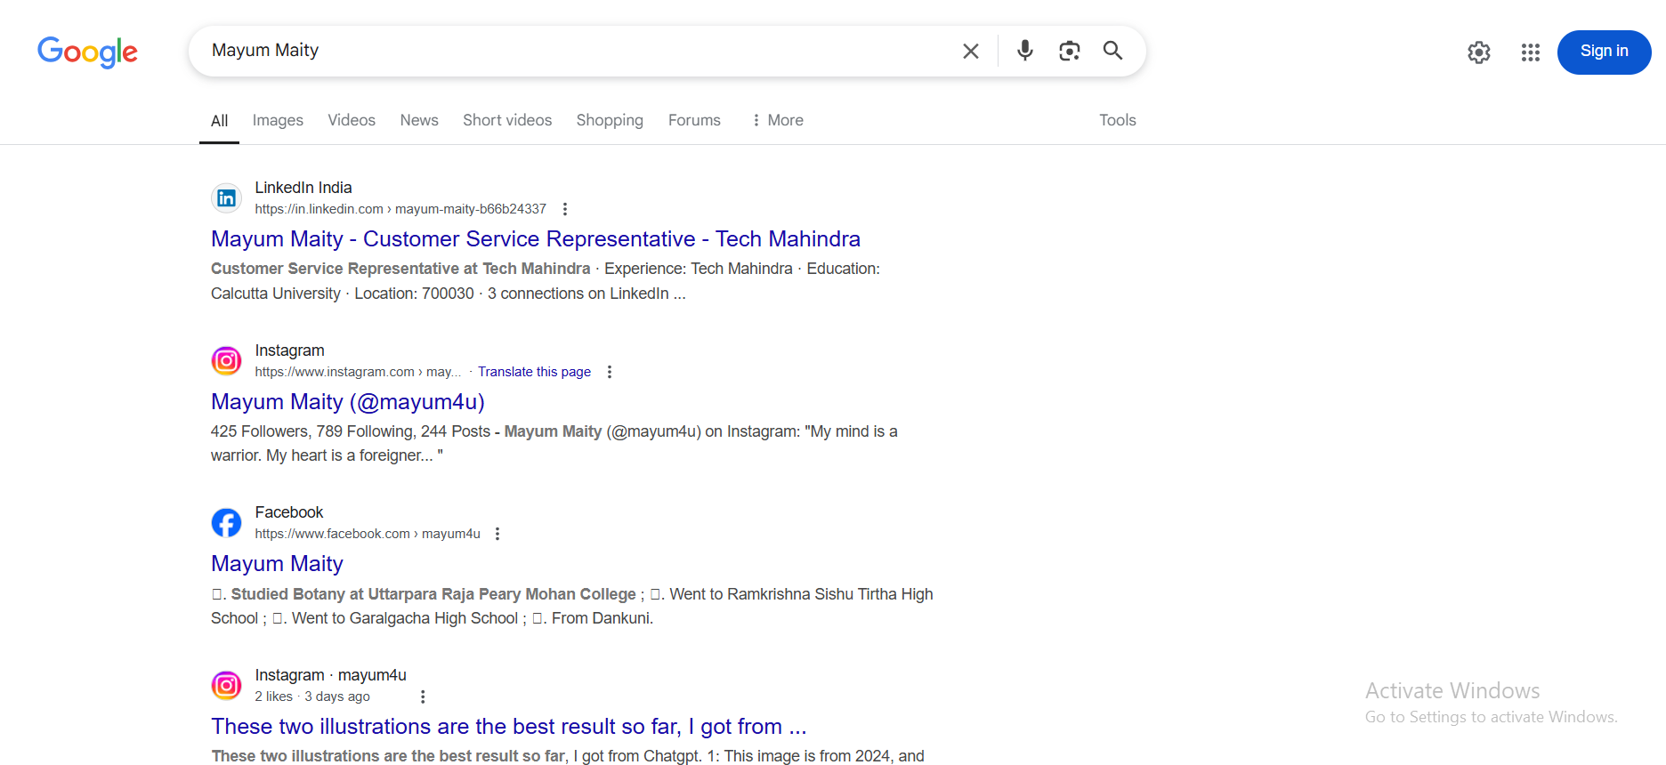Switch to the News tab
The image size is (1666, 765).
418,120
